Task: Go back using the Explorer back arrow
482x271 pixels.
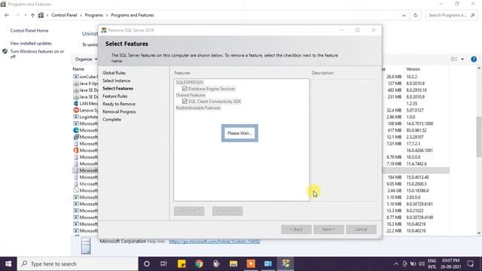Action: point(7,15)
